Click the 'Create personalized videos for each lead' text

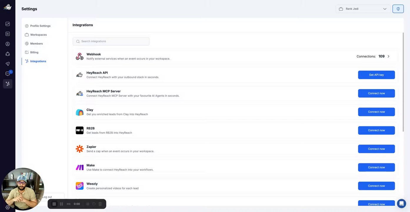pos(112,188)
